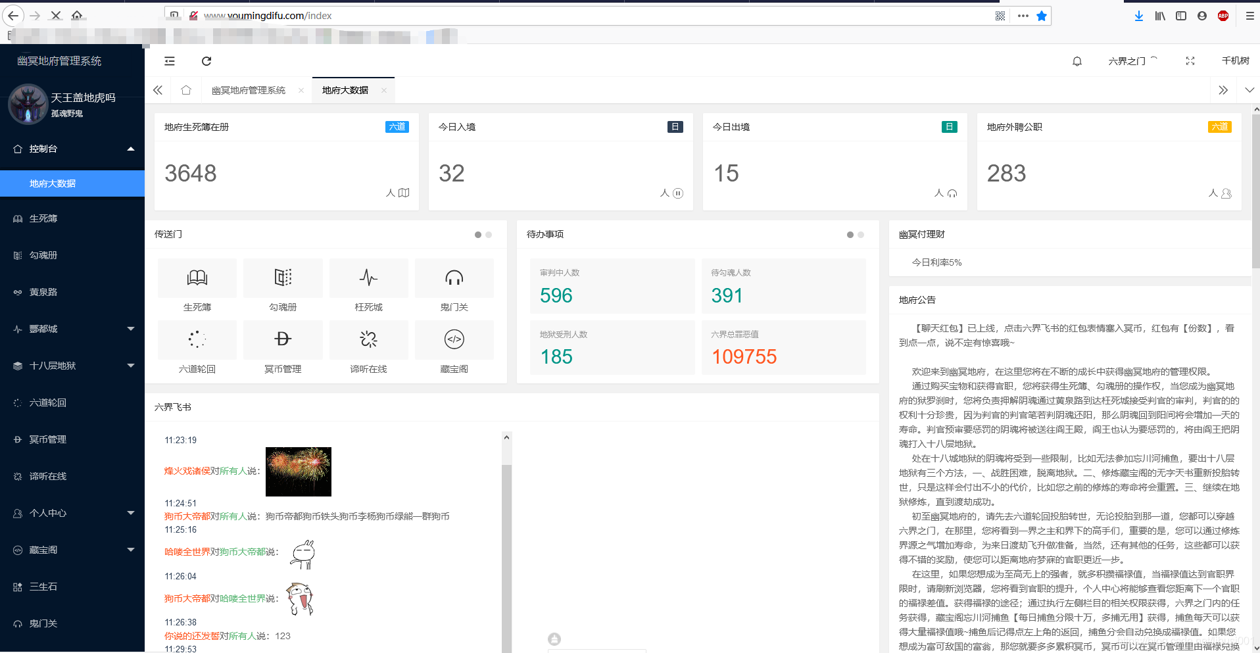Click browser back arrow button
1260x653 pixels.
tap(13, 15)
